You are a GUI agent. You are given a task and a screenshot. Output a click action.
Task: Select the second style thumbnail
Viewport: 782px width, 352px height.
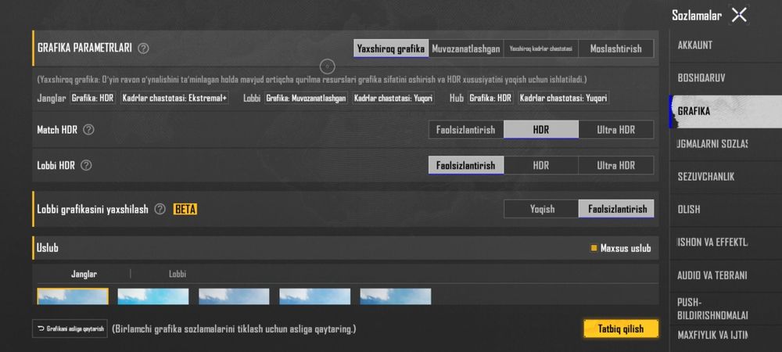[x=153, y=296]
